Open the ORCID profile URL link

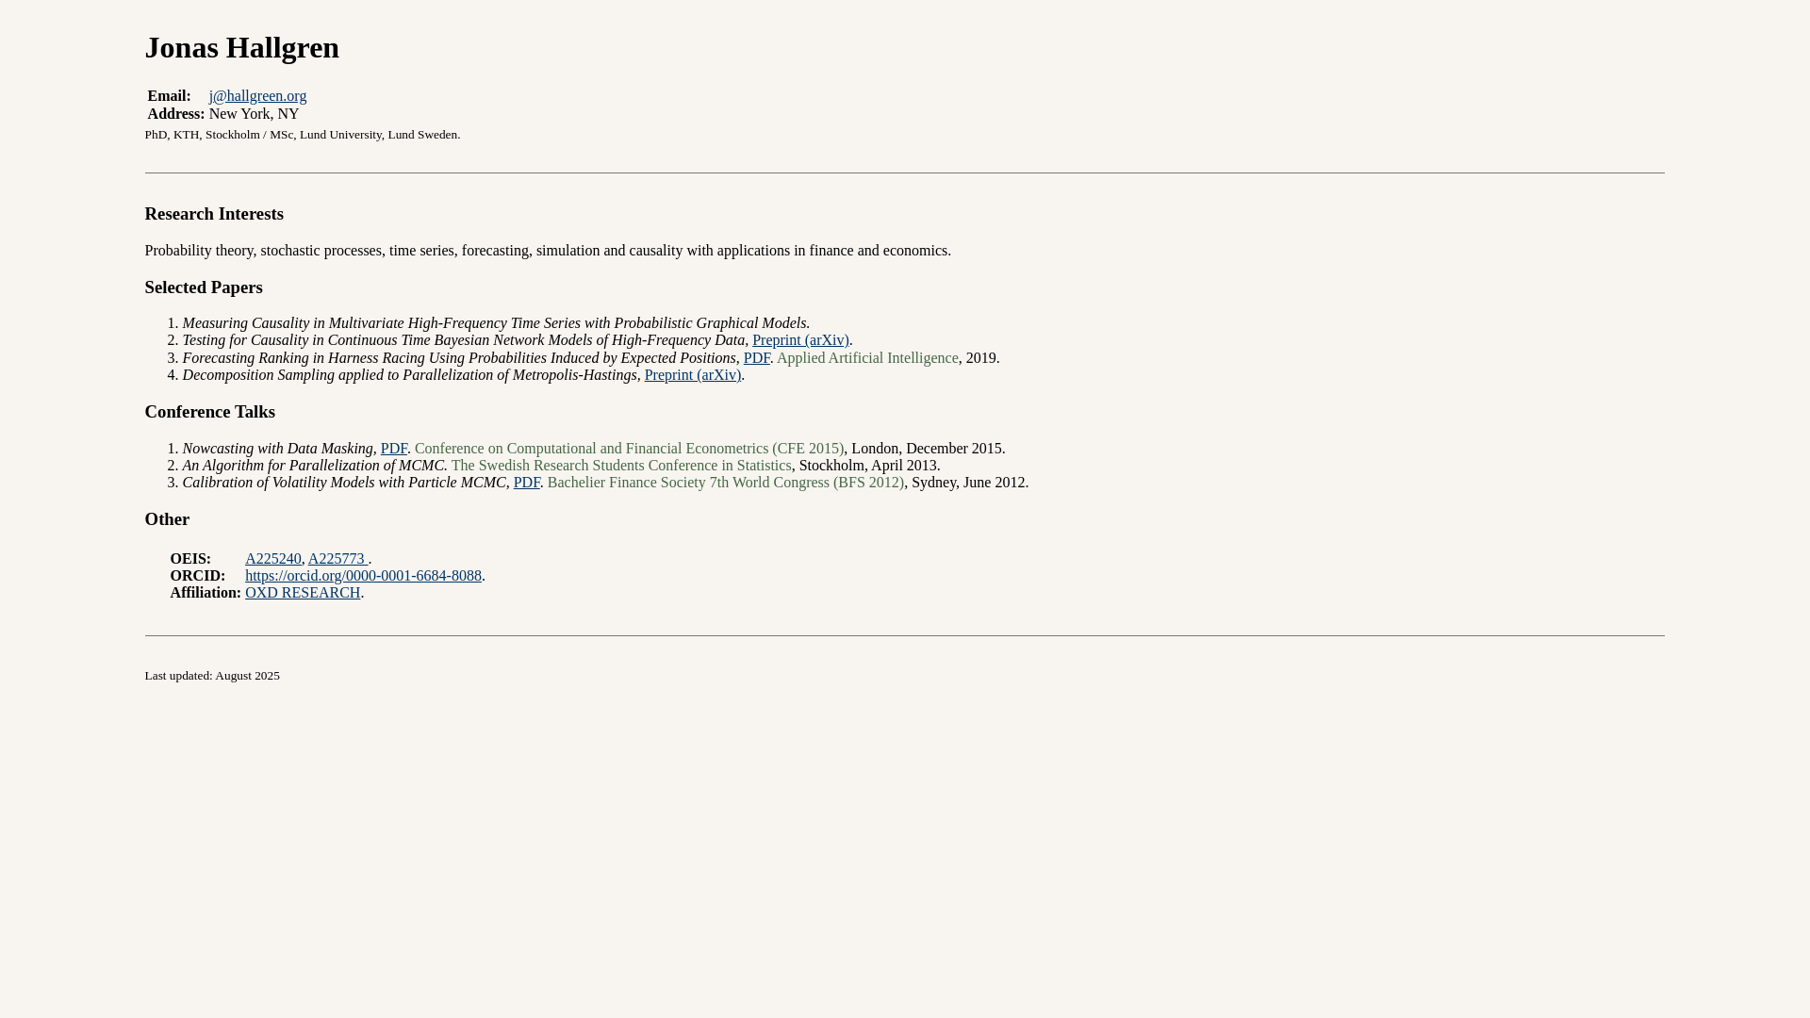(x=363, y=576)
